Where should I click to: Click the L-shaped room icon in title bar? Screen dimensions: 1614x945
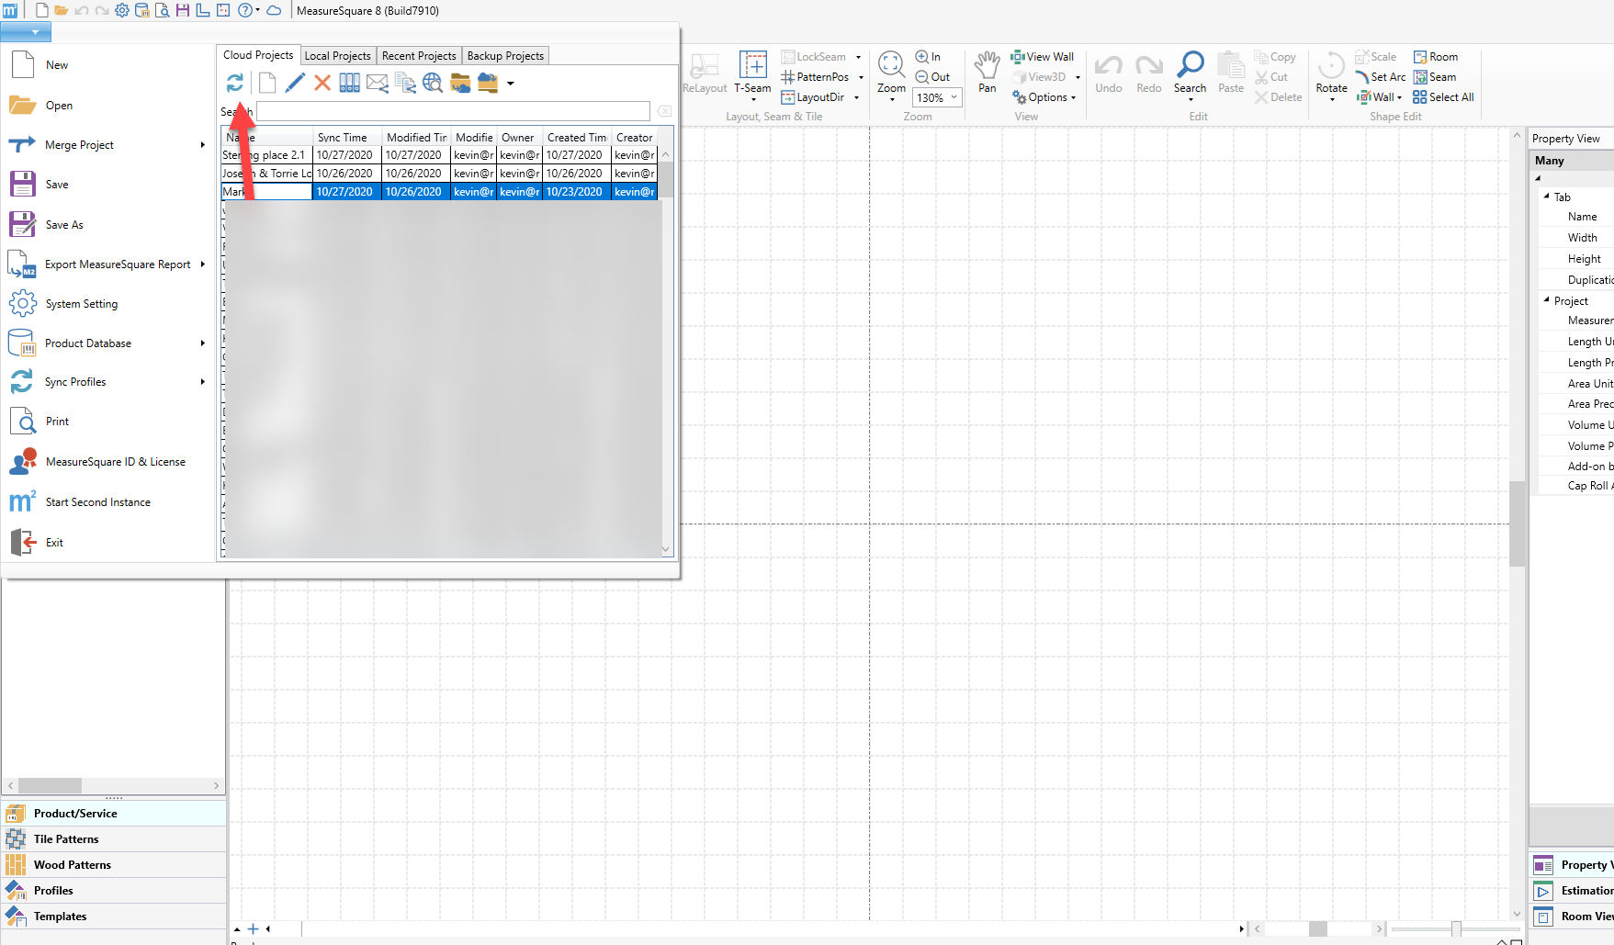203,11
